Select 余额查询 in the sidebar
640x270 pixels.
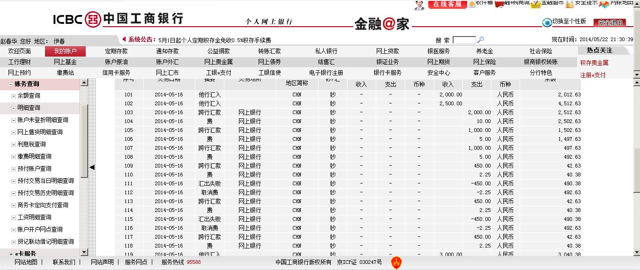pos(29,95)
